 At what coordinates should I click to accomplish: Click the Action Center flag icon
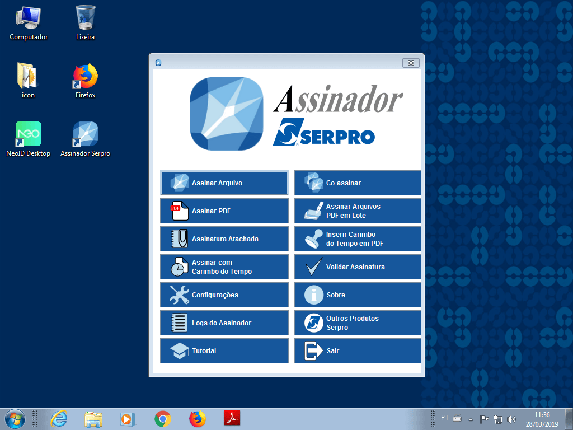click(484, 419)
